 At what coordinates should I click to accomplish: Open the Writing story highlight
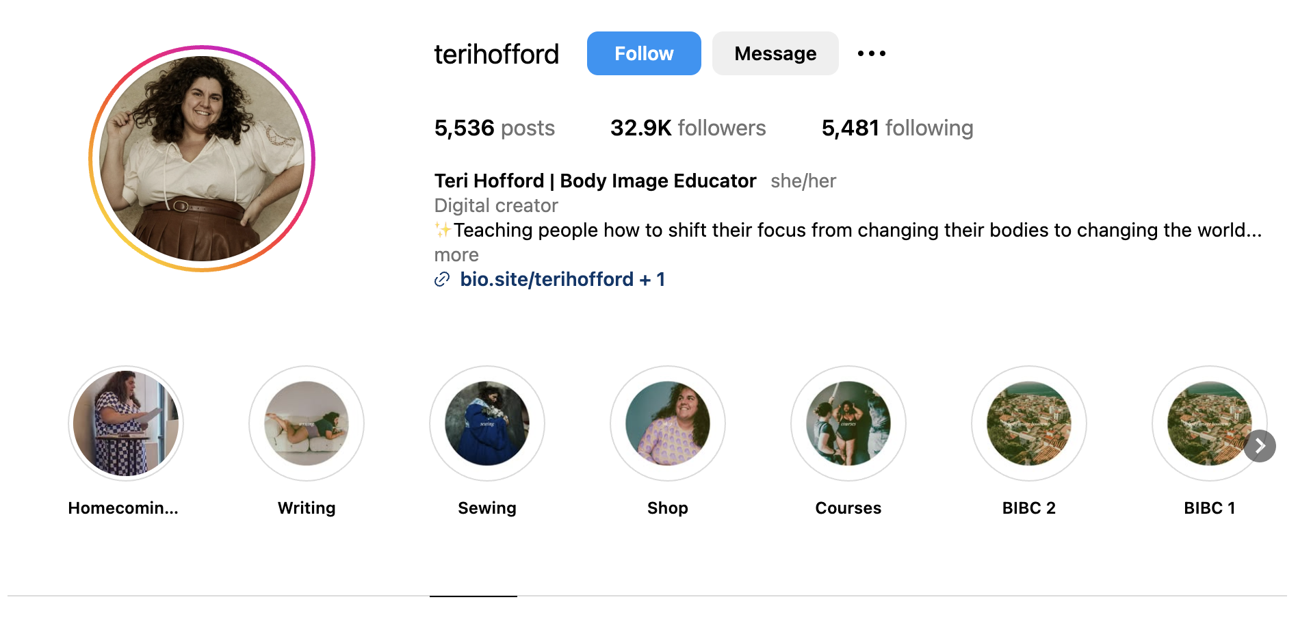tap(307, 423)
